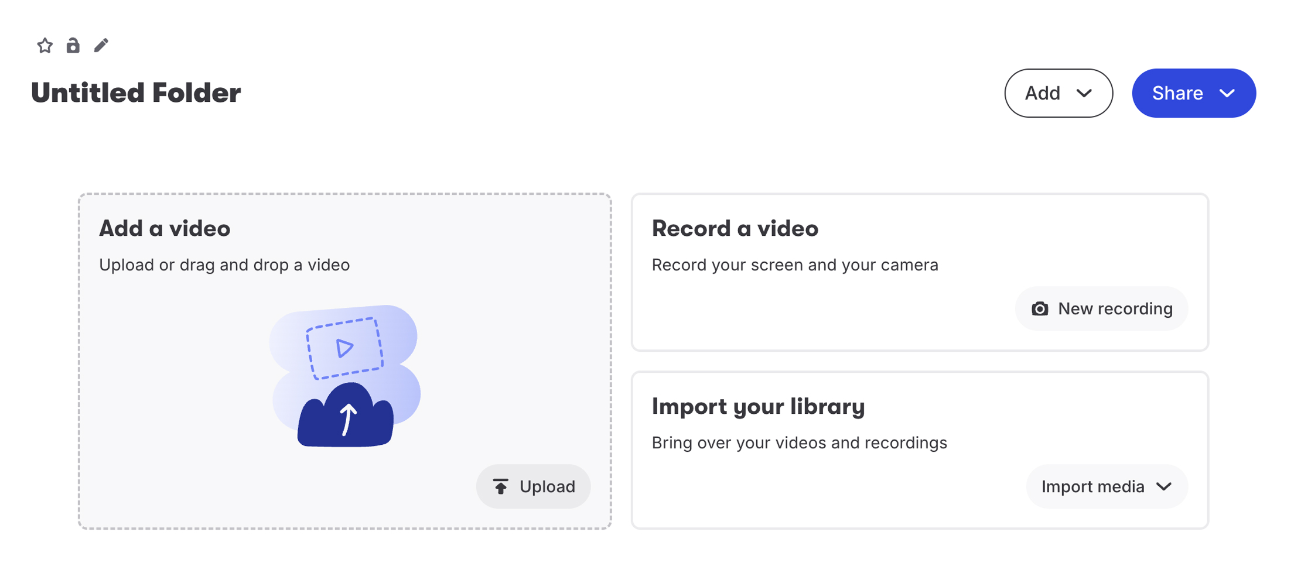Click the 'Import your library' heading

pos(758,407)
